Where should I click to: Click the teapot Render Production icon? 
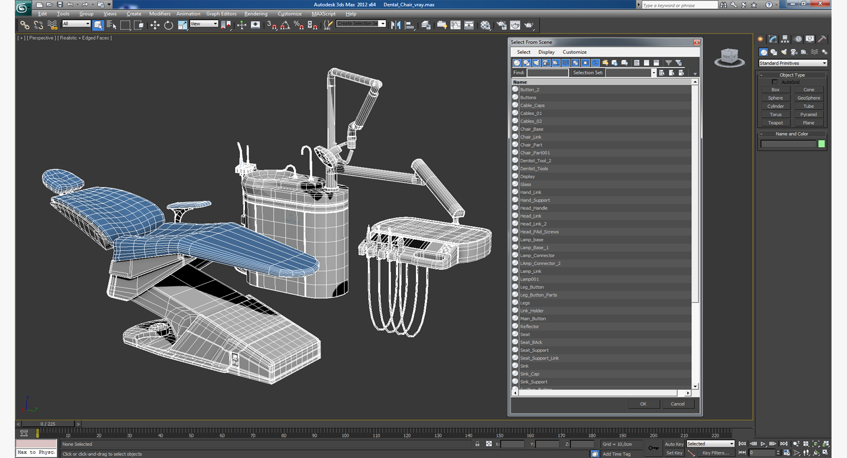click(x=529, y=25)
